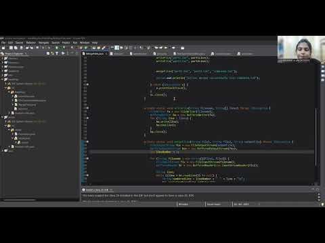Close the active editor tab
The image size is (325, 243).
(106, 54)
